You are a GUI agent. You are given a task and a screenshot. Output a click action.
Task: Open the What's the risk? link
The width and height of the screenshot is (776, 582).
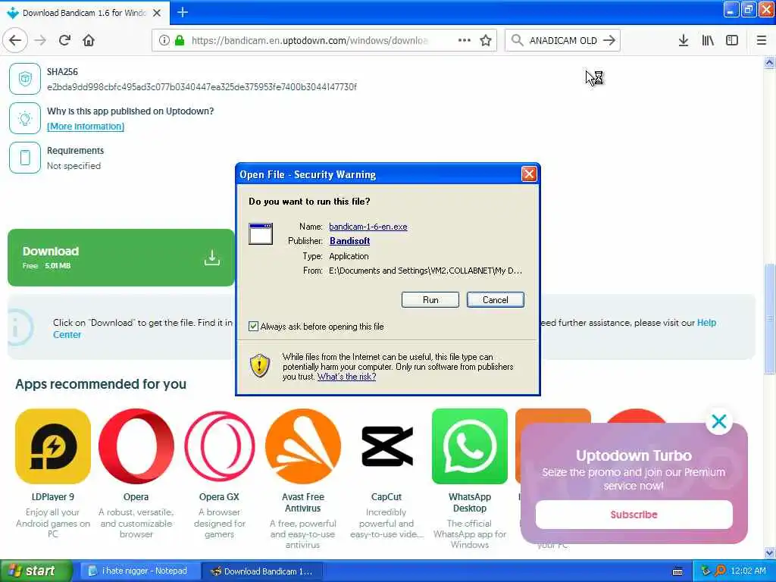coord(346,377)
